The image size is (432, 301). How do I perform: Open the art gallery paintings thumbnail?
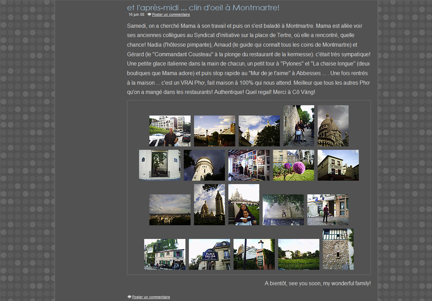point(249,165)
